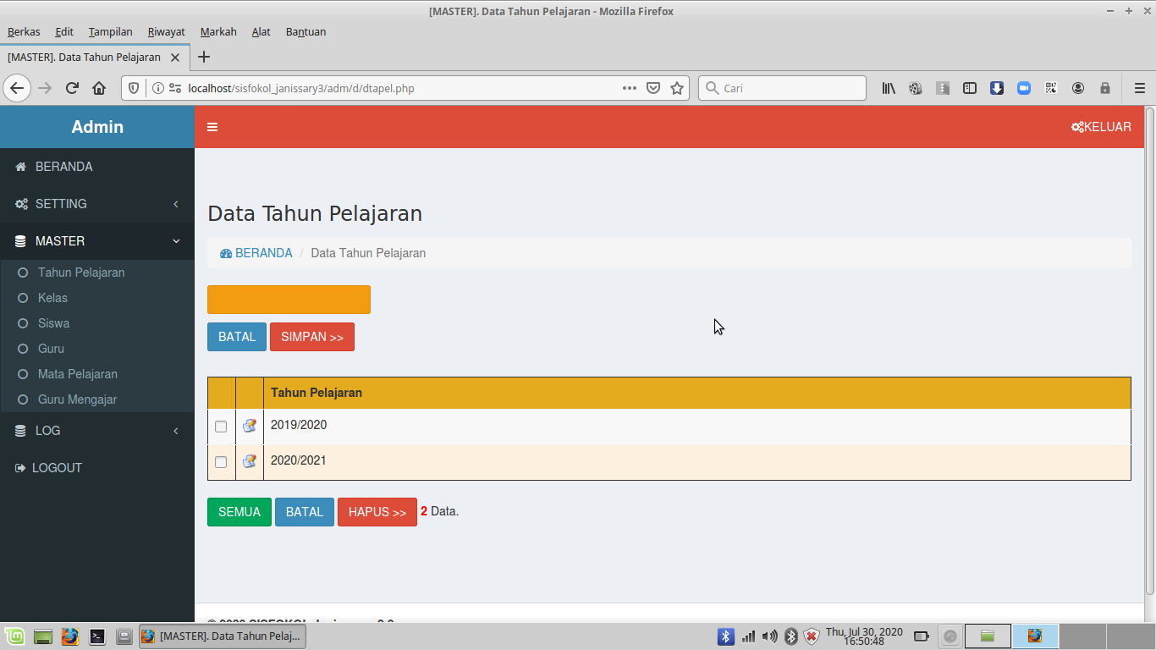
Task: Expand the SETTING sidebar menu
Action: [97, 204]
